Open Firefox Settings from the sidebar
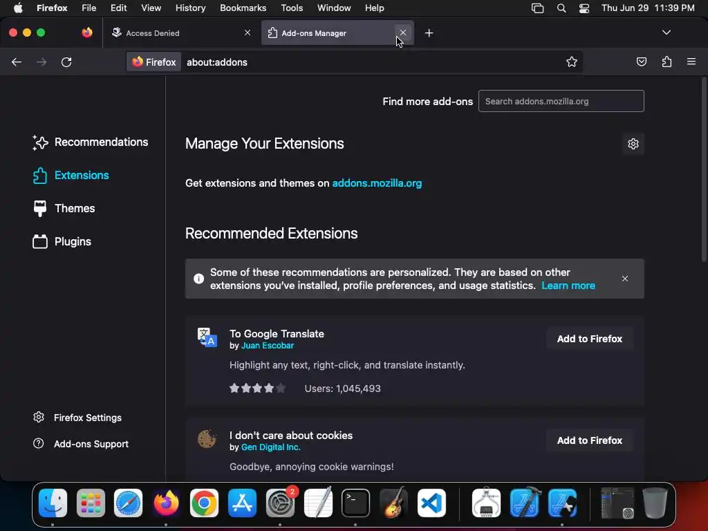 pos(77,418)
